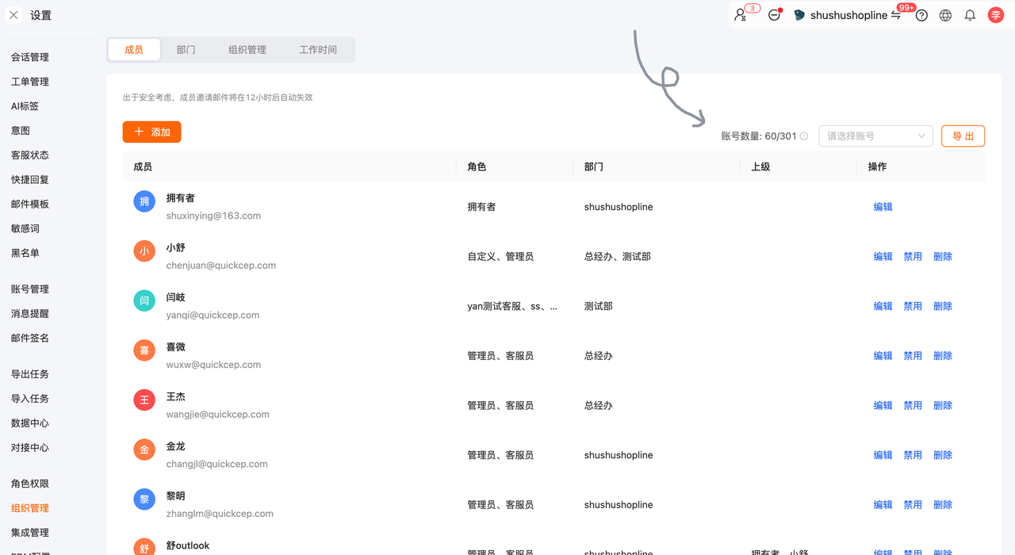
Task: Click the 闫 avatar for 闫岐
Action: click(144, 301)
